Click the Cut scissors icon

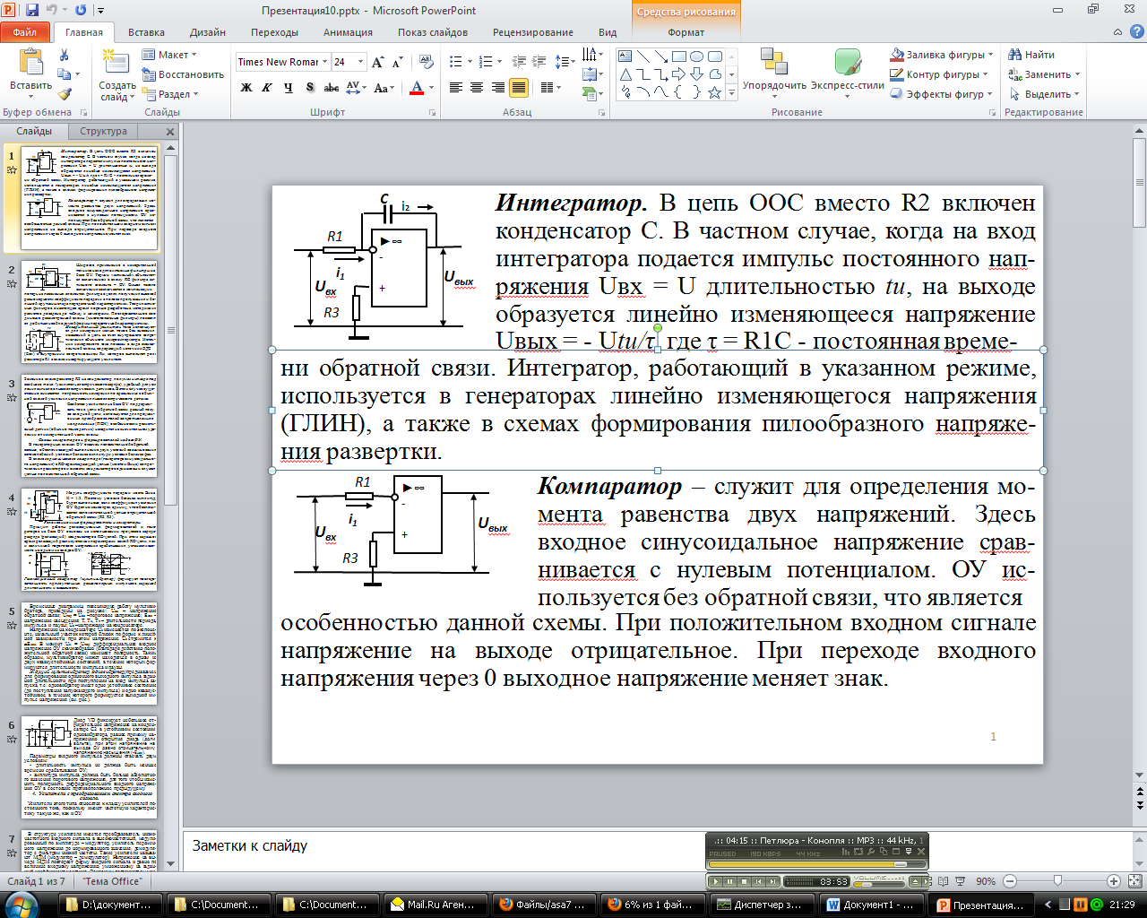(x=64, y=56)
